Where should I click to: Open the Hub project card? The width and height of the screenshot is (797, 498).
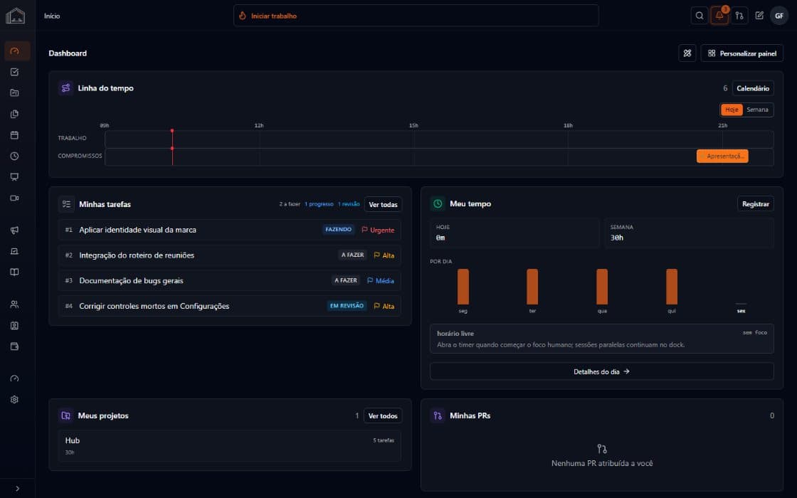point(230,445)
